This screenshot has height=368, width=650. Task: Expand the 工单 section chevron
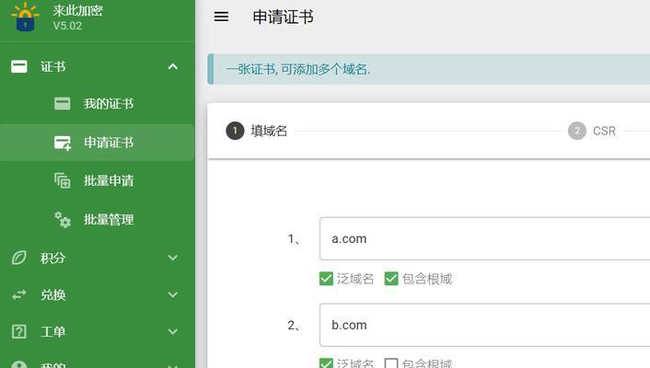[173, 331]
